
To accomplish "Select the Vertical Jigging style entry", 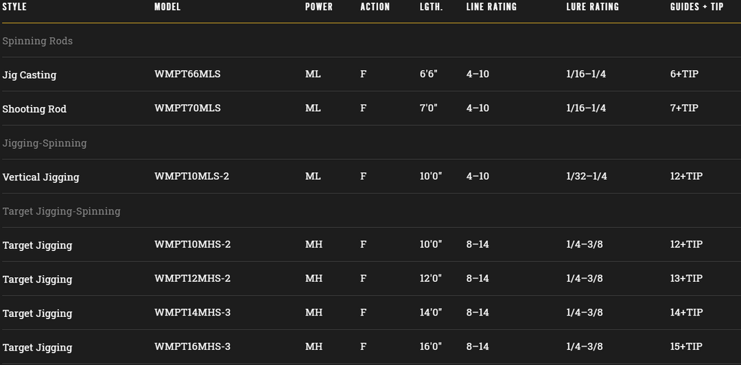I will [x=41, y=177].
